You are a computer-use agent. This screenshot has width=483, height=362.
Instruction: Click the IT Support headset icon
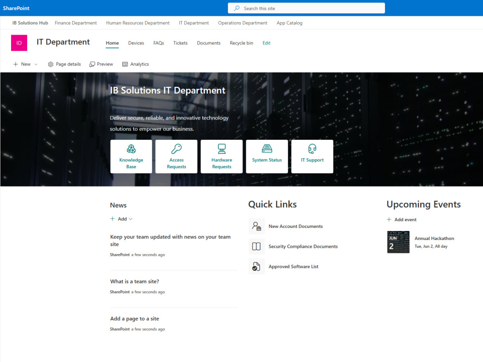tap(313, 149)
